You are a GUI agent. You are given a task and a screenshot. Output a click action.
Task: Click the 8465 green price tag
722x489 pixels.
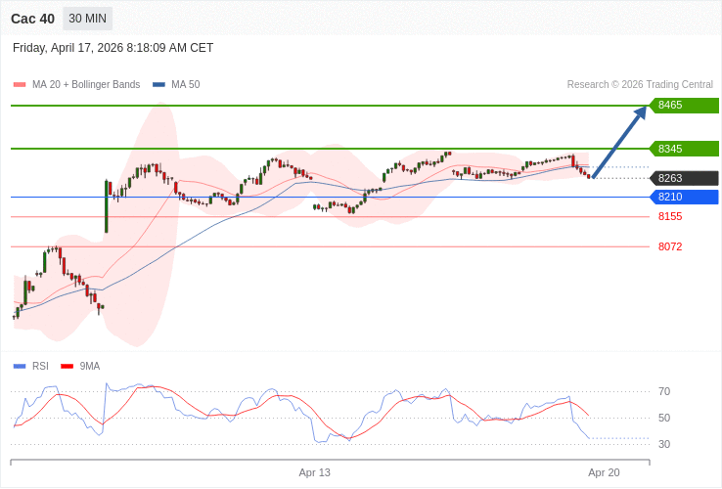click(x=684, y=106)
